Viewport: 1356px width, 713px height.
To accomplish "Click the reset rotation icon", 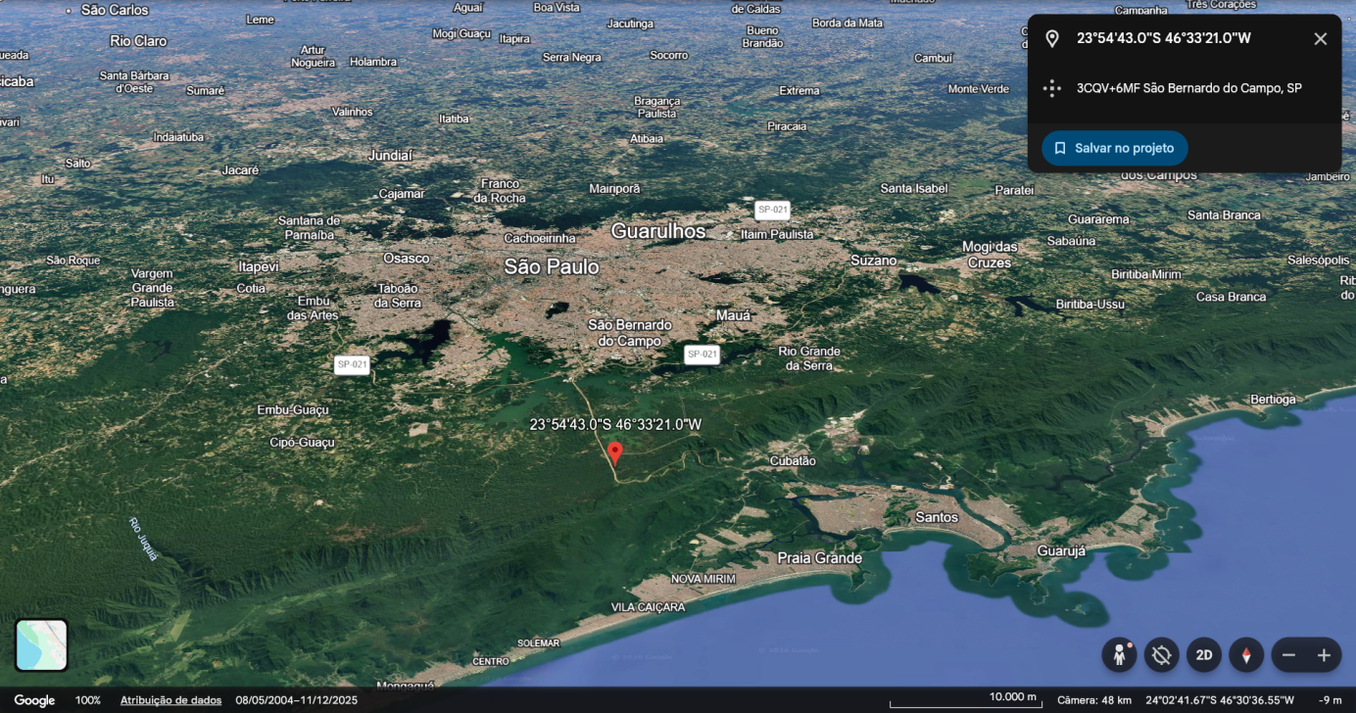I will [1162, 654].
